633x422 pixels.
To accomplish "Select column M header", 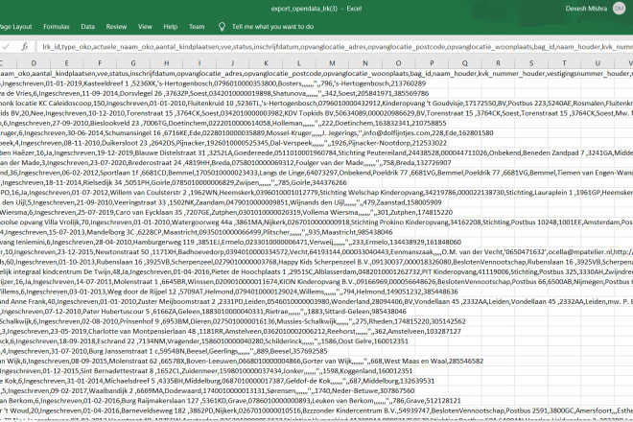I will tap(332, 63).
